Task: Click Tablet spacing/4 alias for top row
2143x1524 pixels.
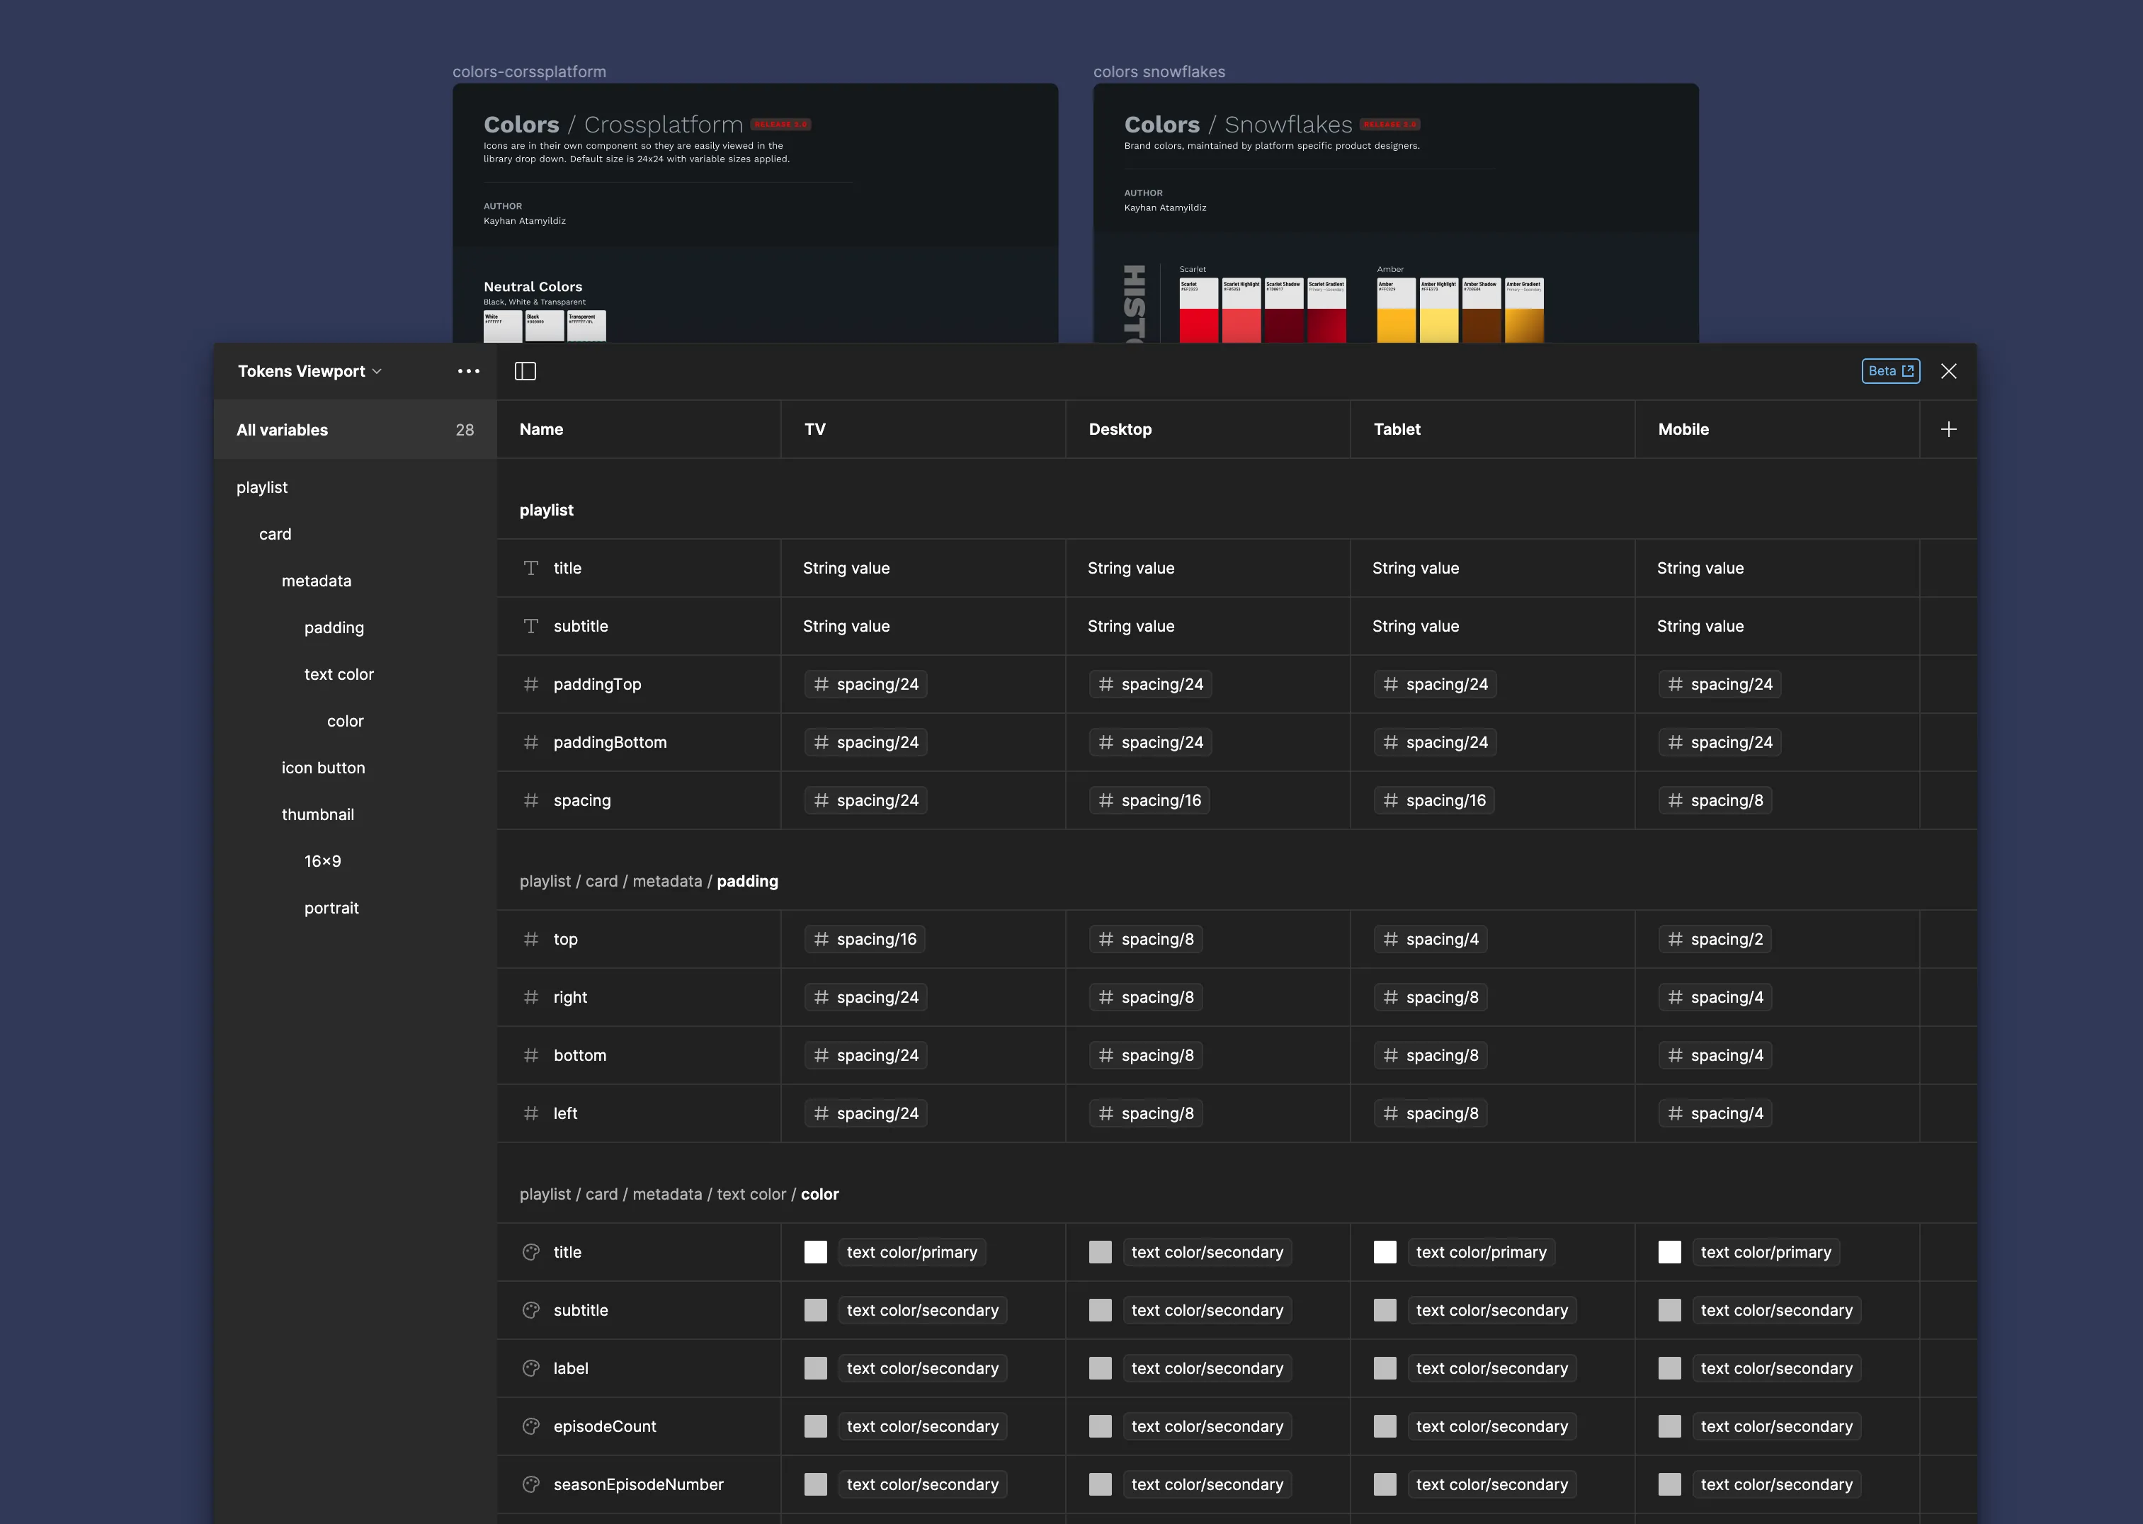Action: tap(1430, 940)
